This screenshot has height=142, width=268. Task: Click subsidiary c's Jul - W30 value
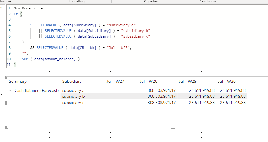232,103
